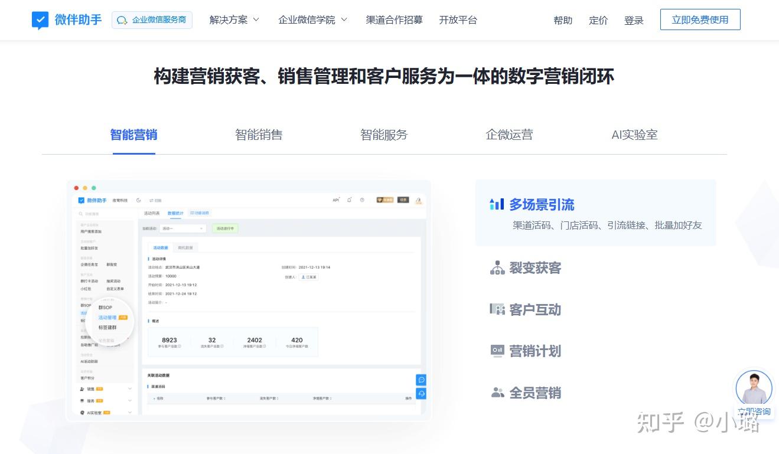Viewport: 779px width, 454px height.
Task: Click the 微伴助手 logo
Action: [x=66, y=19]
